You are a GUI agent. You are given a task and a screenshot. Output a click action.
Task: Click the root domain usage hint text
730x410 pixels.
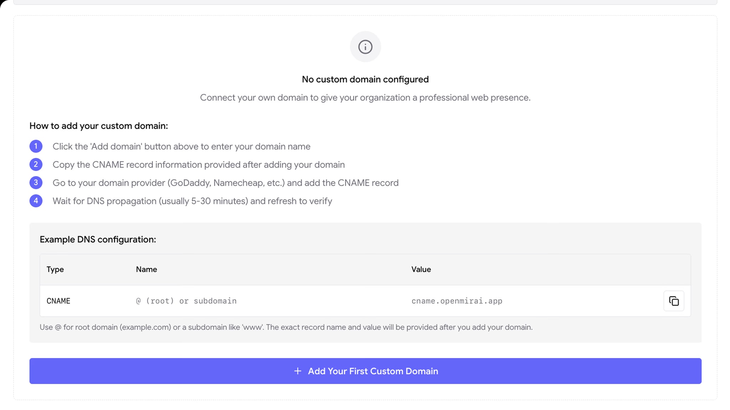(286, 327)
